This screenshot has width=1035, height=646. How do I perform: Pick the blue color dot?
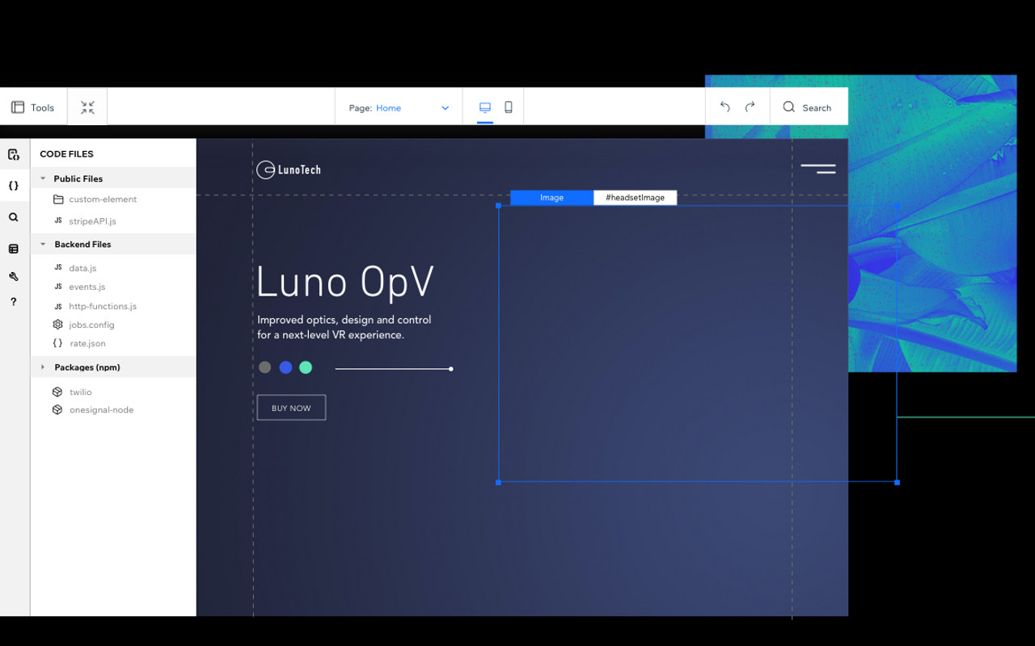click(285, 367)
